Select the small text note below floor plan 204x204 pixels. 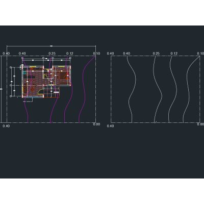(28, 101)
